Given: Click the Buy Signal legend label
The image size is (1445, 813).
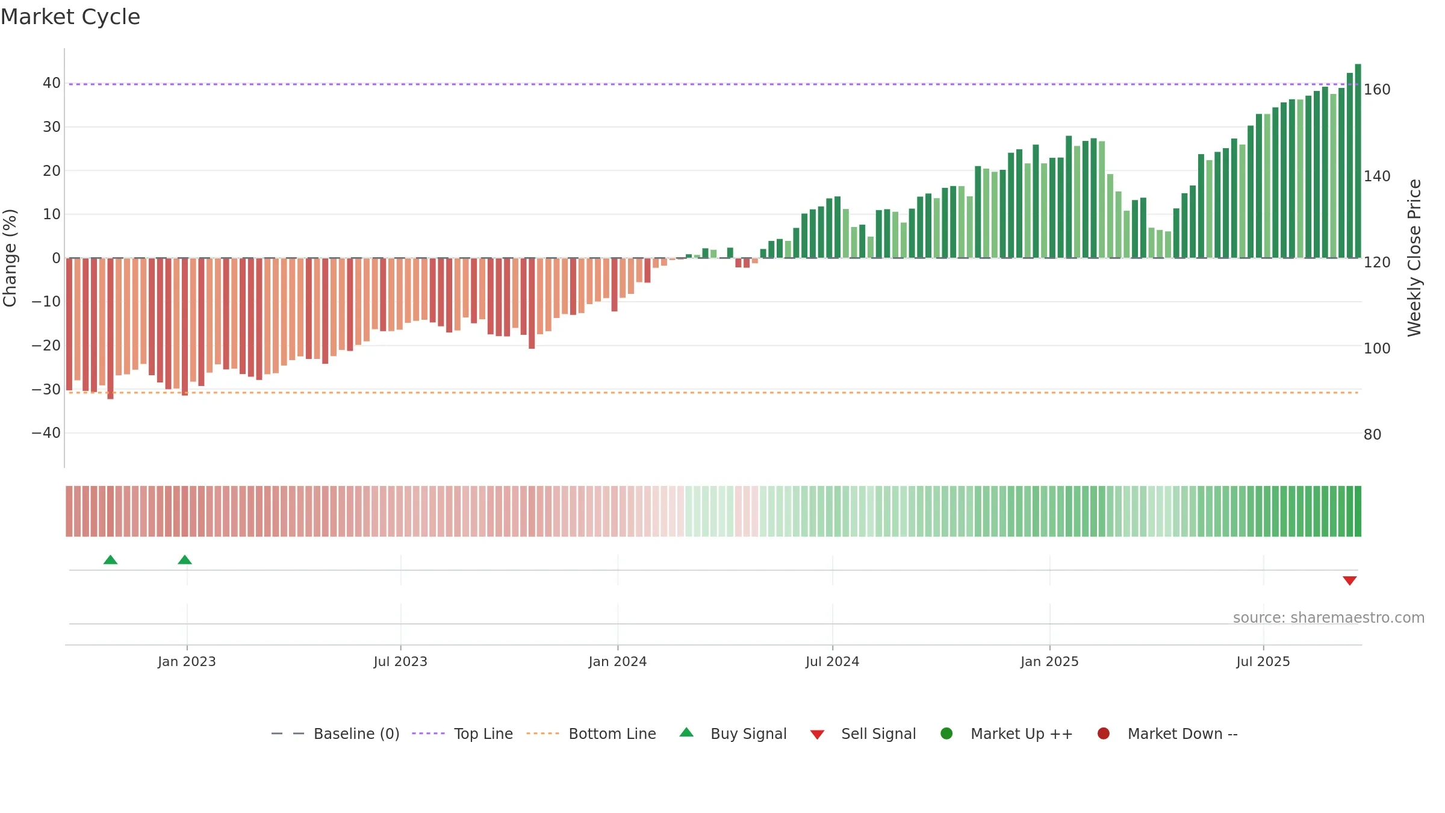Looking at the screenshot, I should pos(748,734).
